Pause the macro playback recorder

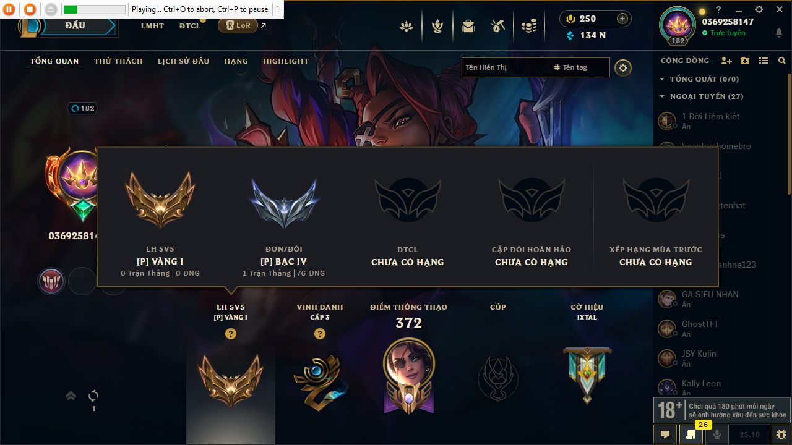click(x=9, y=9)
